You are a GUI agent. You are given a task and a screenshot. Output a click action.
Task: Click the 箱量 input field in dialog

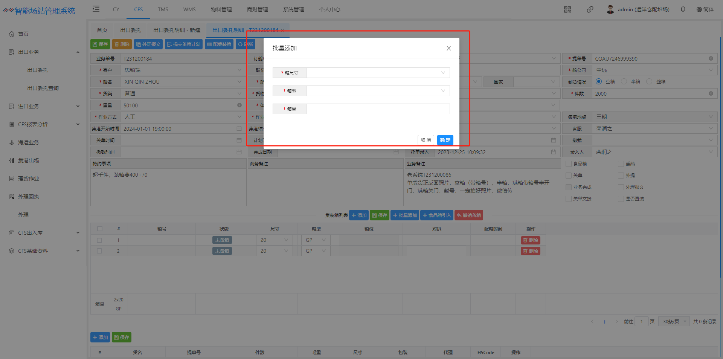[x=378, y=109]
